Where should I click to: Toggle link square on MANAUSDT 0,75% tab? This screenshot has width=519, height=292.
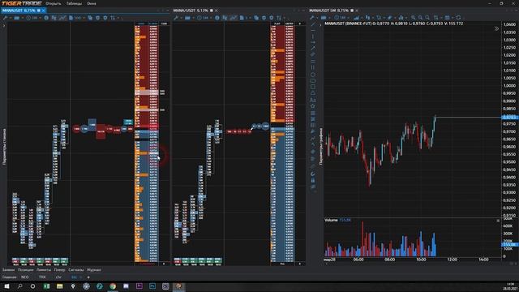(39, 11)
